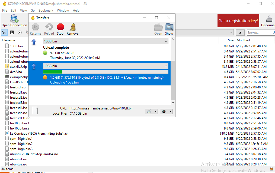Switch to Bookmarks view in sidebar
Image resolution: width=275 pixels, height=173 pixels.
(x=11, y=32)
